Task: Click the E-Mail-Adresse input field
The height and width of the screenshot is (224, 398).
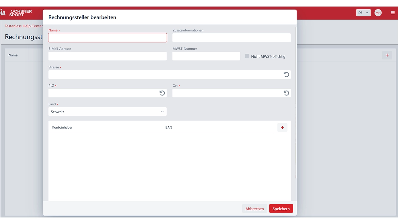Action: pos(108,56)
